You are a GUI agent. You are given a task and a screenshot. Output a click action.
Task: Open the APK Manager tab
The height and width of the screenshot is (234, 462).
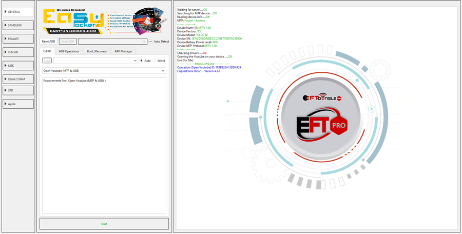click(x=123, y=51)
